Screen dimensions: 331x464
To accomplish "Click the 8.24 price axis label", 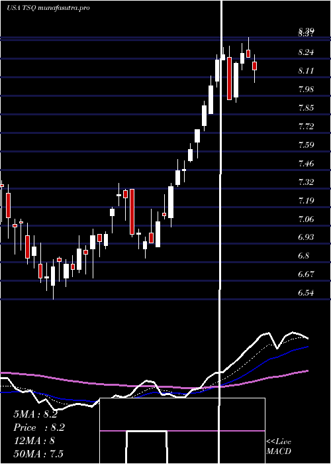I will (x=306, y=52).
